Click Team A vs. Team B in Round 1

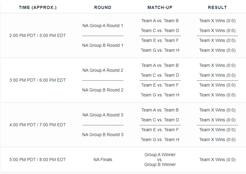tap(160, 21)
